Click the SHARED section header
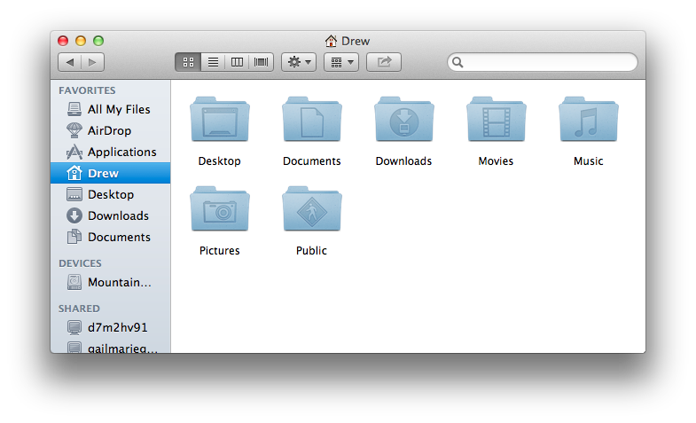This screenshot has width=696, height=423. 80,309
